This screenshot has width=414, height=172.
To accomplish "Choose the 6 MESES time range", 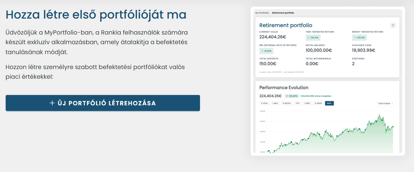I will click(287, 103).
